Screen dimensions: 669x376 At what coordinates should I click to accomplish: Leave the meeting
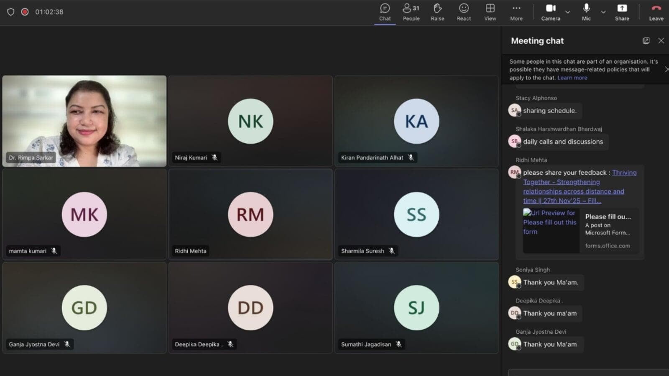click(x=656, y=12)
